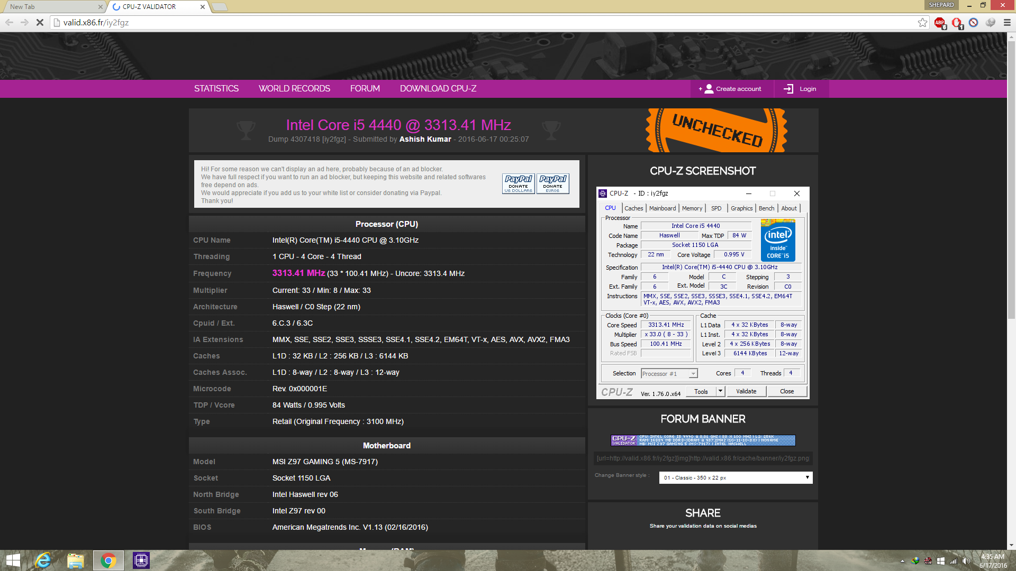Click the red stop-hand AdBlock extension icon

(957, 23)
